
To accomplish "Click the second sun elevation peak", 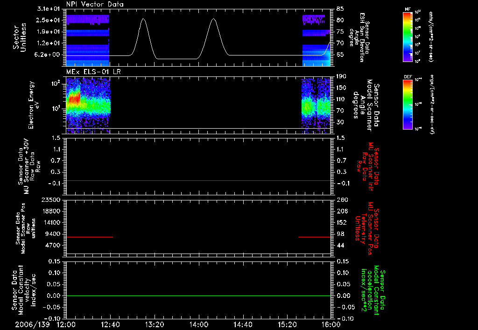I will [x=213, y=19].
